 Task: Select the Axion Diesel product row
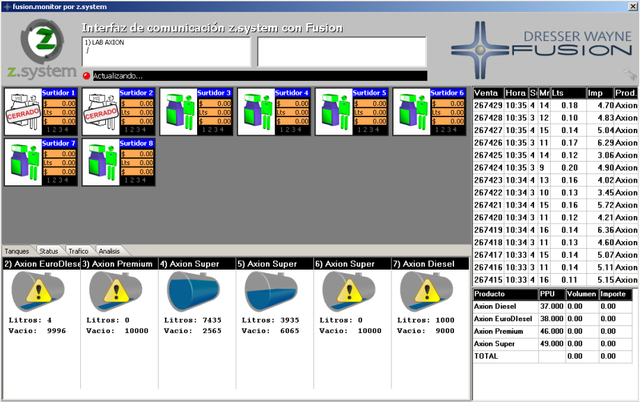pos(553,306)
